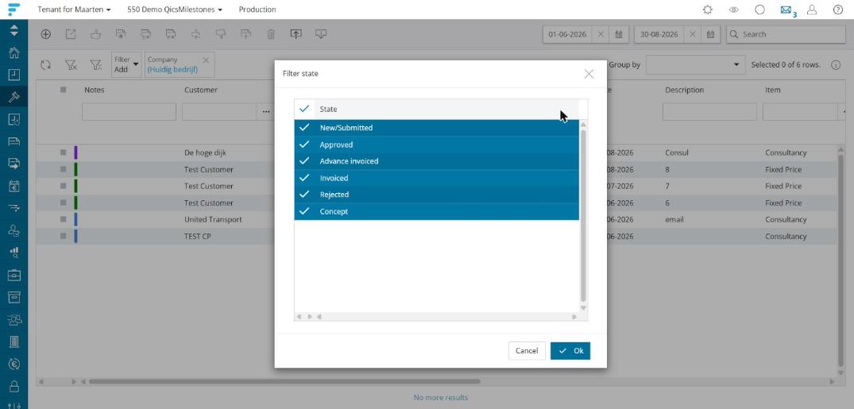Image resolution: width=854 pixels, height=409 pixels.
Task: Toggle the Rejected state row
Action: [436, 195]
